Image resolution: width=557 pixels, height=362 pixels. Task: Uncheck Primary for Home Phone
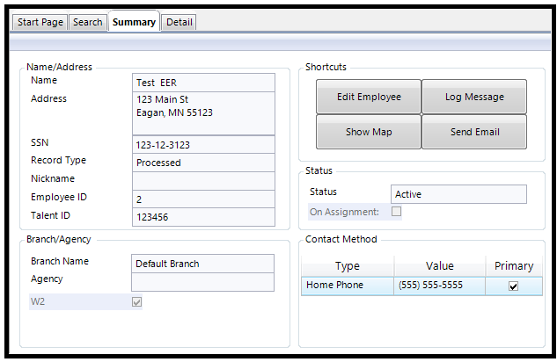click(513, 286)
